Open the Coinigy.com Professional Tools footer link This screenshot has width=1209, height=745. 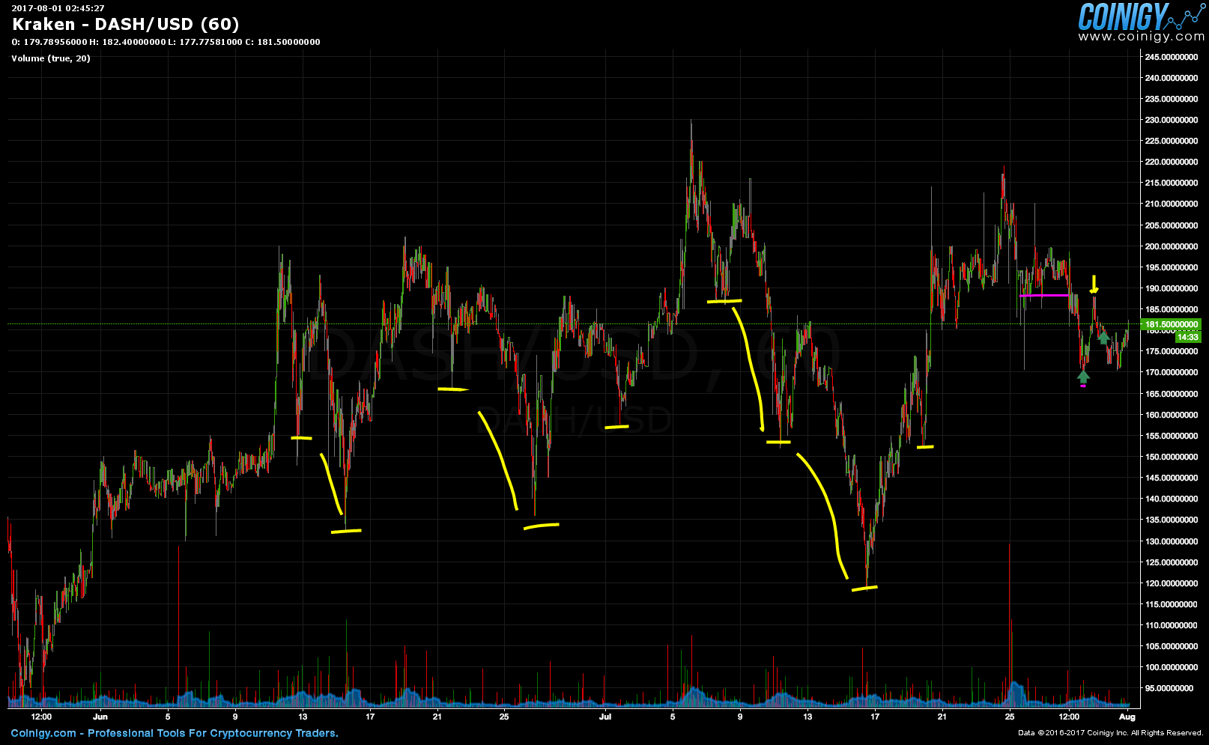[x=175, y=733]
